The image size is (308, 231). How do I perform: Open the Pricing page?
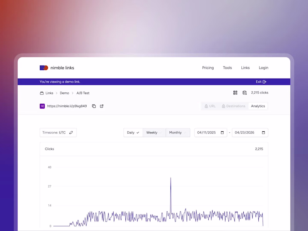click(x=208, y=68)
